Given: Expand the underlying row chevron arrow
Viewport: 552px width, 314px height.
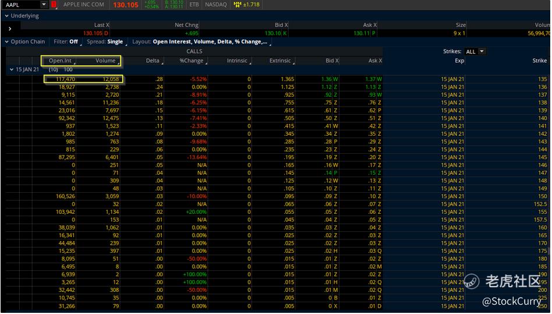Looking at the screenshot, I should (10, 29).
